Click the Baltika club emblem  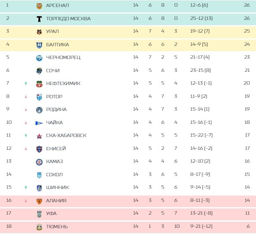pyautogui.click(x=39, y=45)
